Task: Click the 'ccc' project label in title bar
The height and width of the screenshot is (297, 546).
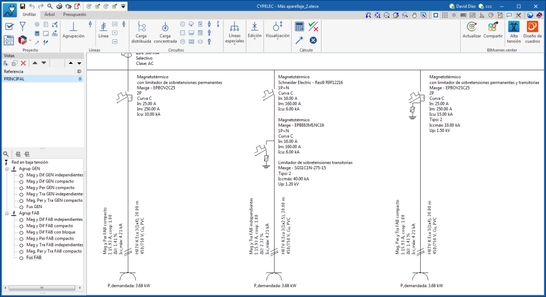Action: click(x=485, y=6)
